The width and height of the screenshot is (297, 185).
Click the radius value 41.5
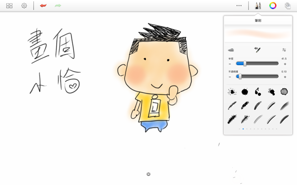[284, 59]
